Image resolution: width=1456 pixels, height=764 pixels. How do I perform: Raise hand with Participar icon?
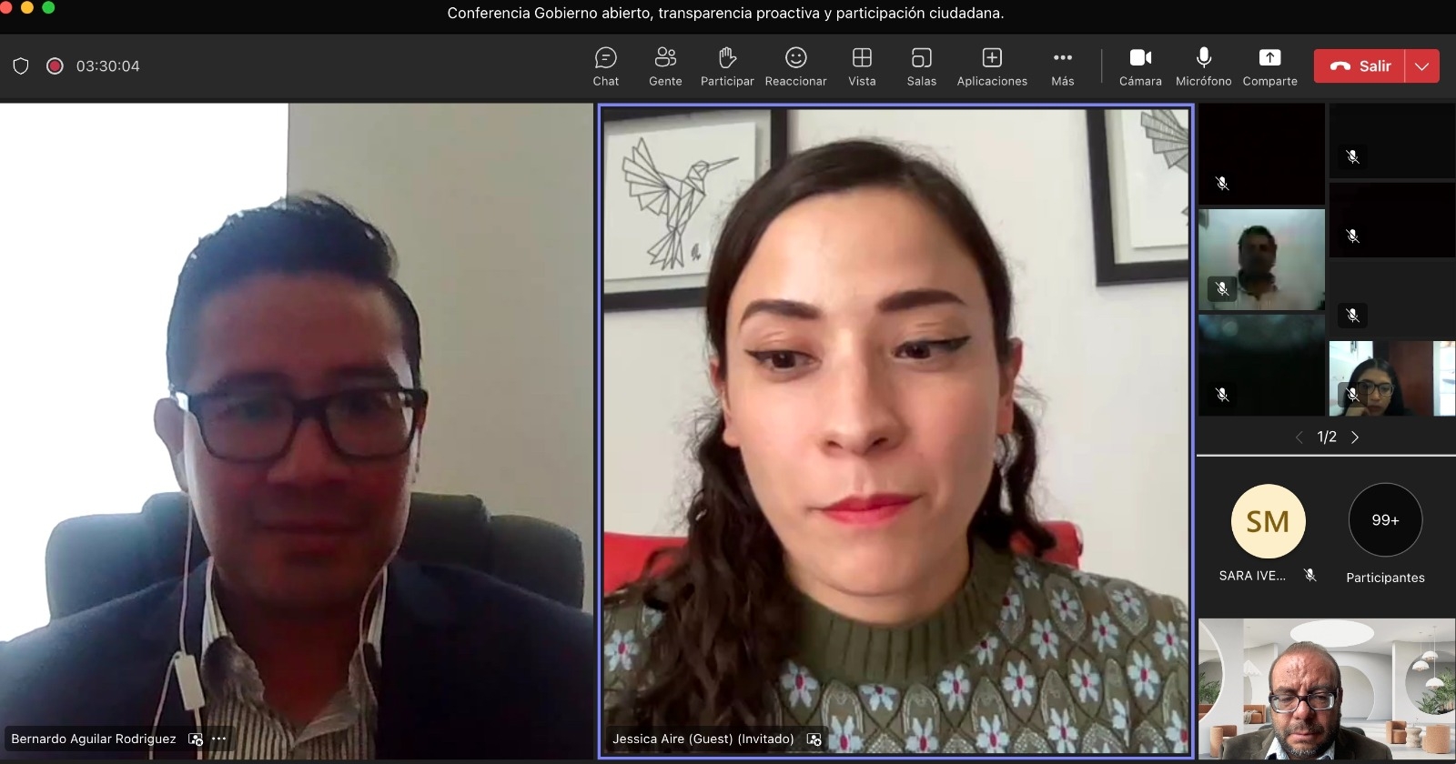click(727, 67)
